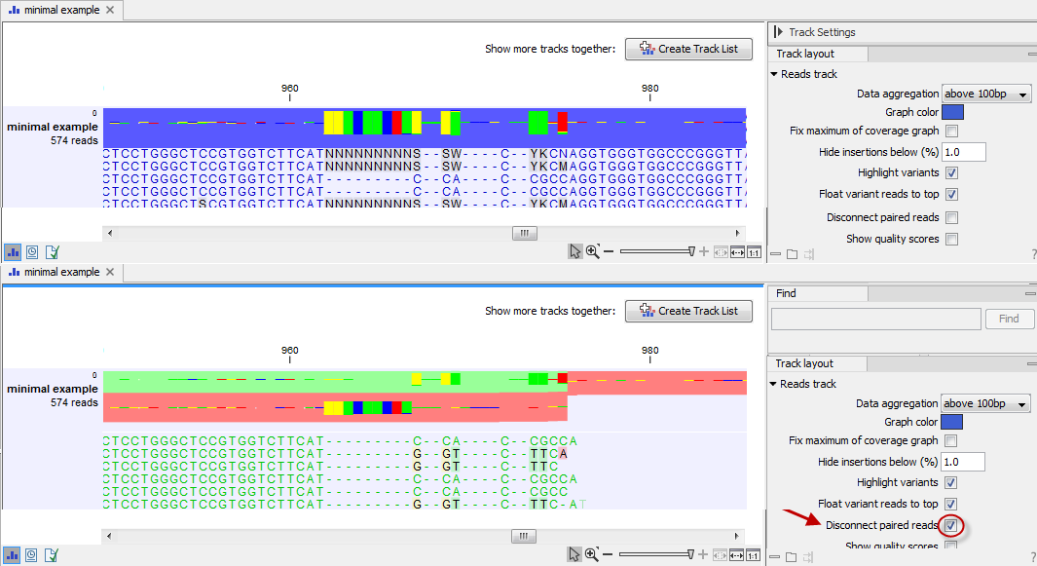This screenshot has height=566, width=1037.
Task: Set zoom to 1:1 ratio
Action: [755, 251]
